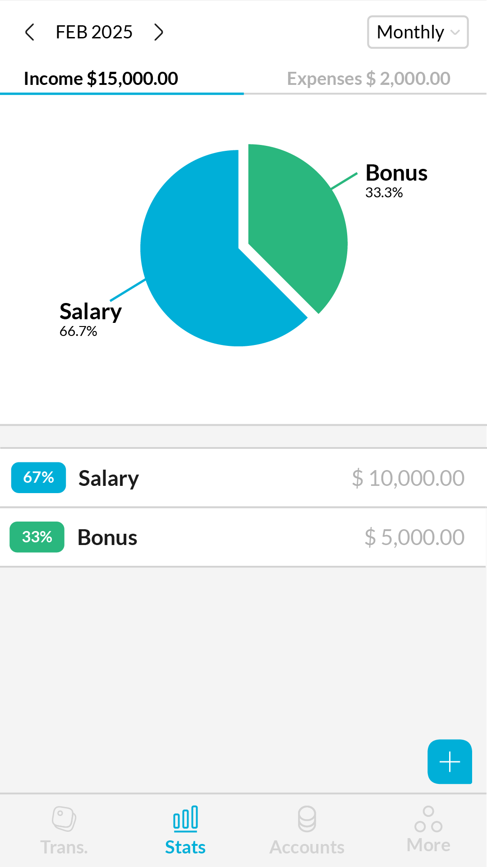
Task: Switch to the Expenses tab
Action: coord(368,79)
